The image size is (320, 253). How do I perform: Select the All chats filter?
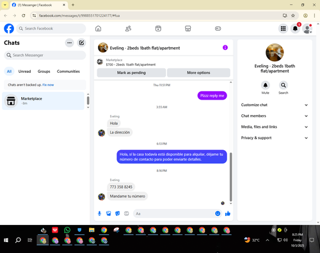[9, 72]
